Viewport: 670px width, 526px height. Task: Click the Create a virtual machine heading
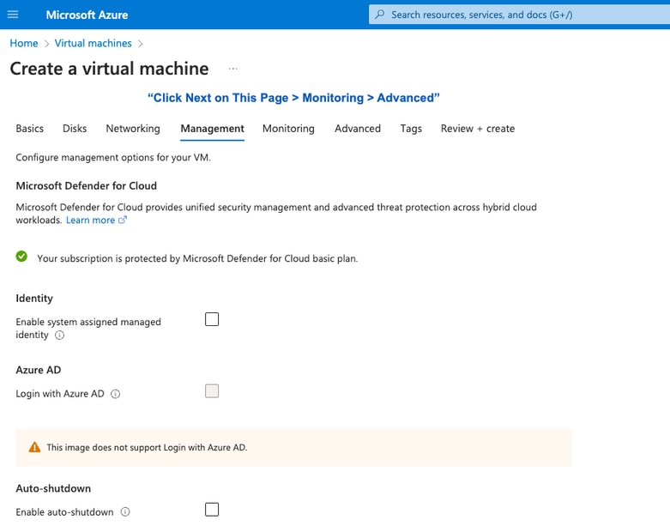[110, 69]
